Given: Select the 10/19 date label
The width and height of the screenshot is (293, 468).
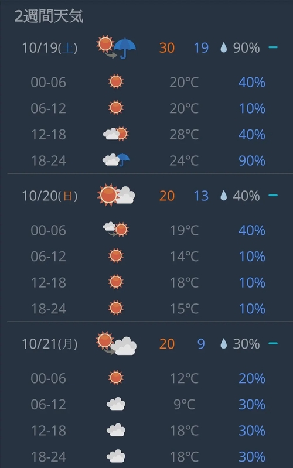Looking at the screenshot, I should click(x=50, y=48).
